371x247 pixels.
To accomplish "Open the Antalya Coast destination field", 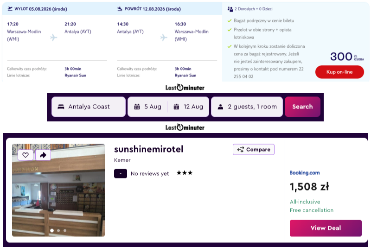I will pos(89,107).
